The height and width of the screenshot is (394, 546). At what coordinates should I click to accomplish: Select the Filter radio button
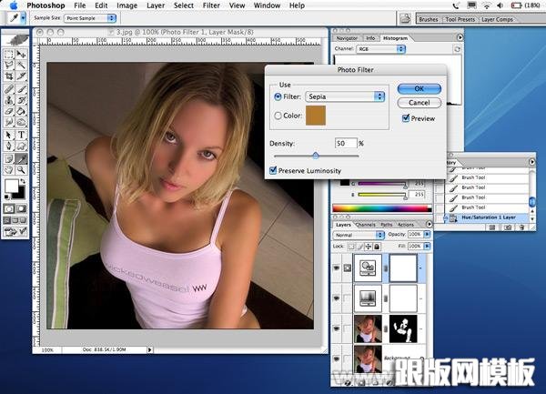point(278,96)
